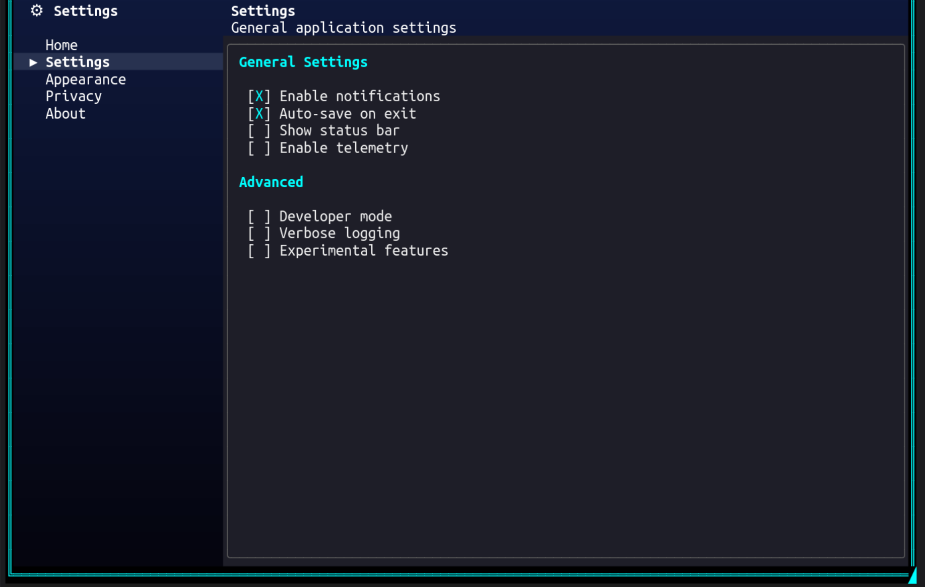Open the About page
925x587 pixels.
click(x=65, y=114)
